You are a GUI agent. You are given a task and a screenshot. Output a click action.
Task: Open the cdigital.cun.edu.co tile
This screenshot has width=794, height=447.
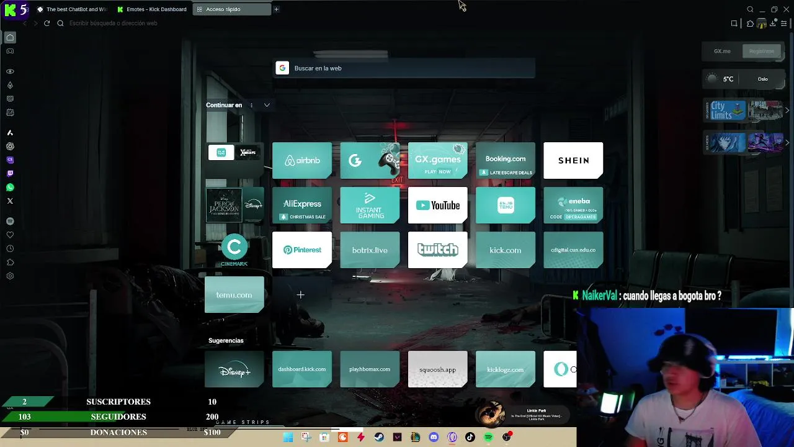point(573,250)
